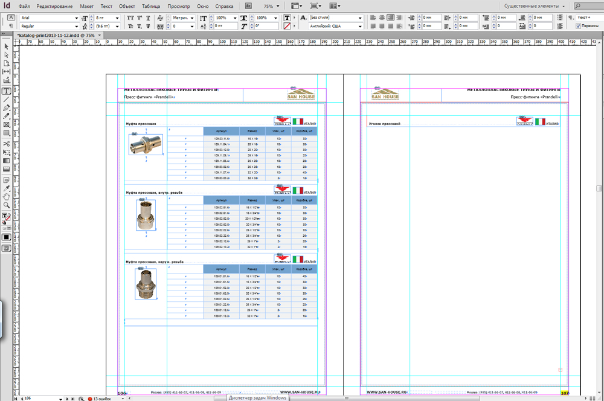The height and width of the screenshot is (401, 604).
Task: Switch to paragraph formatting controls (¶)
Action: [11, 26]
